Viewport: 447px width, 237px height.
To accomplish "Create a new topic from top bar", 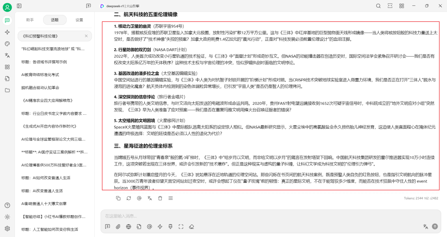I will pyautogui.click(x=89, y=6).
